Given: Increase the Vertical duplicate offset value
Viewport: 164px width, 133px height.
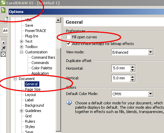Looking at the screenshot, I should coord(132,77).
